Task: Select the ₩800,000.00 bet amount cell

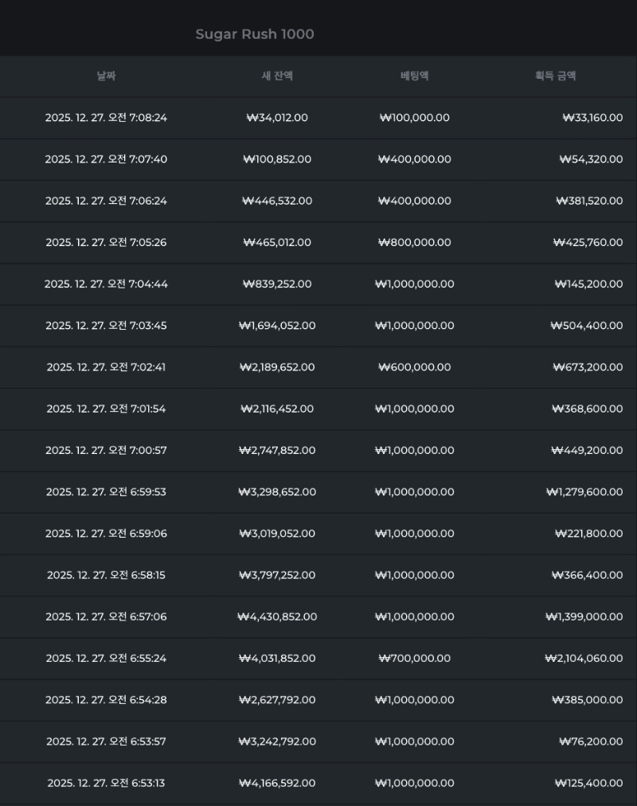Action: click(x=414, y=242)
